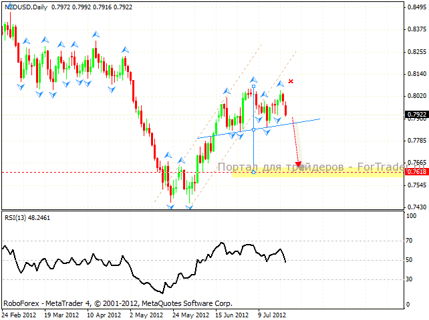Select the circle handle at the measure line bottom
429x320 pixels.
click(253, 172)
